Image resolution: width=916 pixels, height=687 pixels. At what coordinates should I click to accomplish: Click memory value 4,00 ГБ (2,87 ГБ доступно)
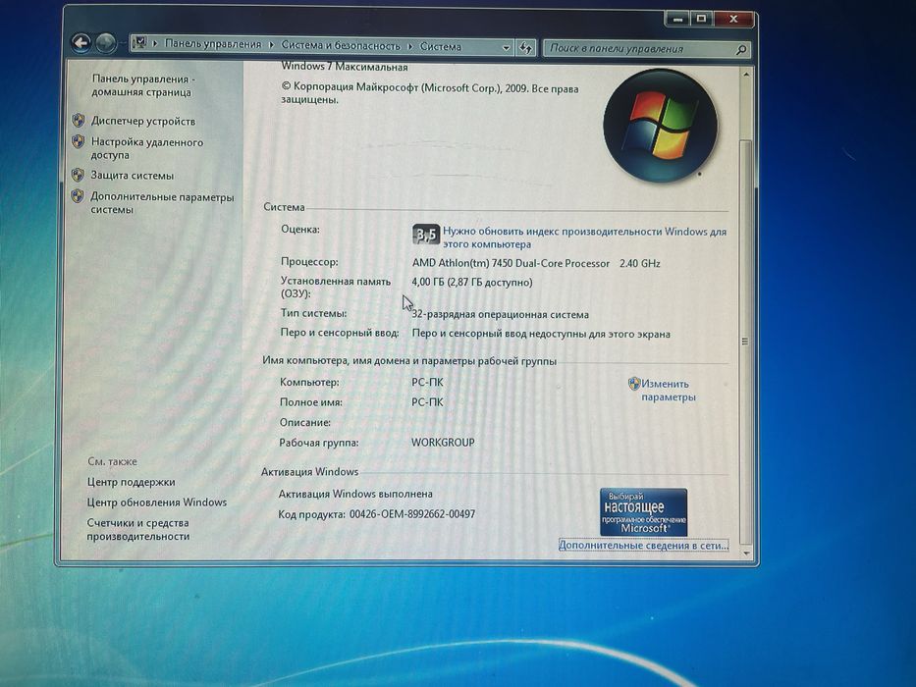pos(472,283)
